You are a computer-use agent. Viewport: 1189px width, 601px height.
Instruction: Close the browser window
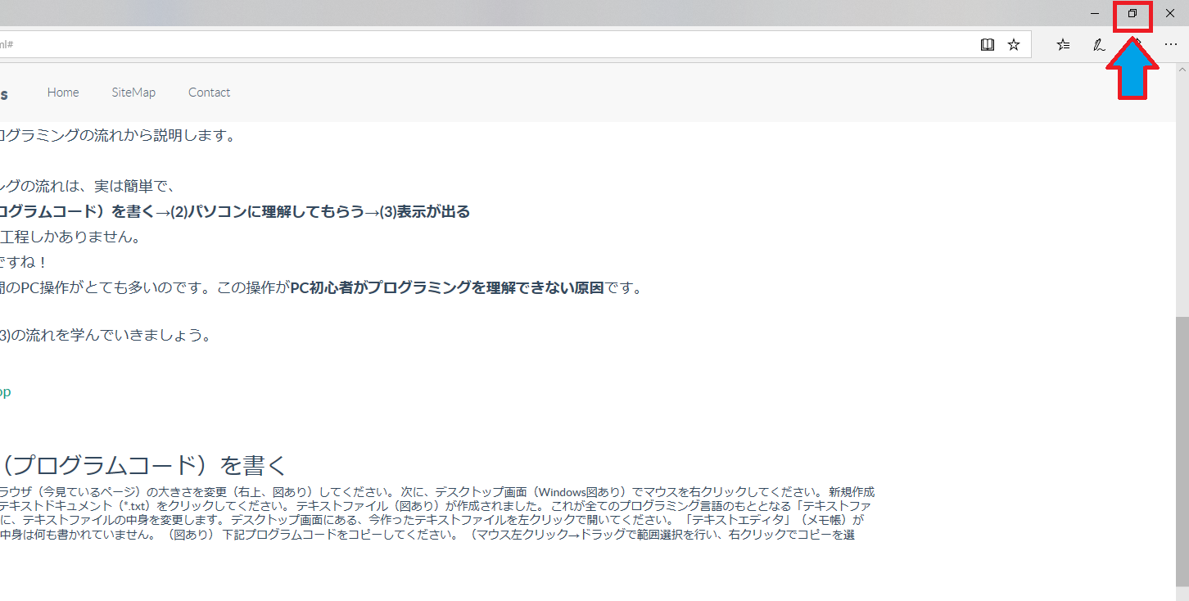click(x=1169, y=14)
